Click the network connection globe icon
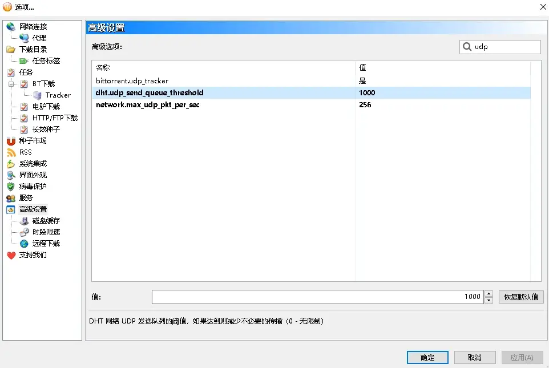This screenshot has height=368, width=549. 10,27
